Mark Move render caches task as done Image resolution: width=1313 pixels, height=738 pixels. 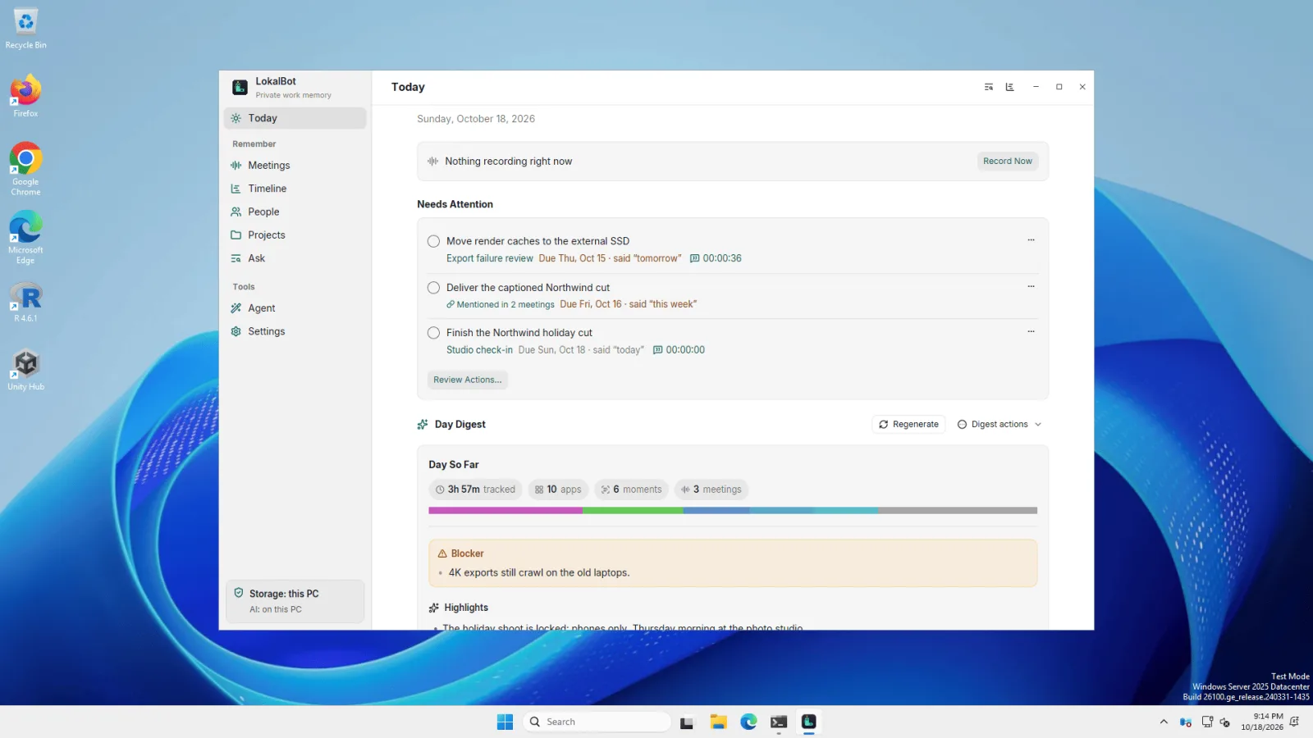[x=433, y=241]
